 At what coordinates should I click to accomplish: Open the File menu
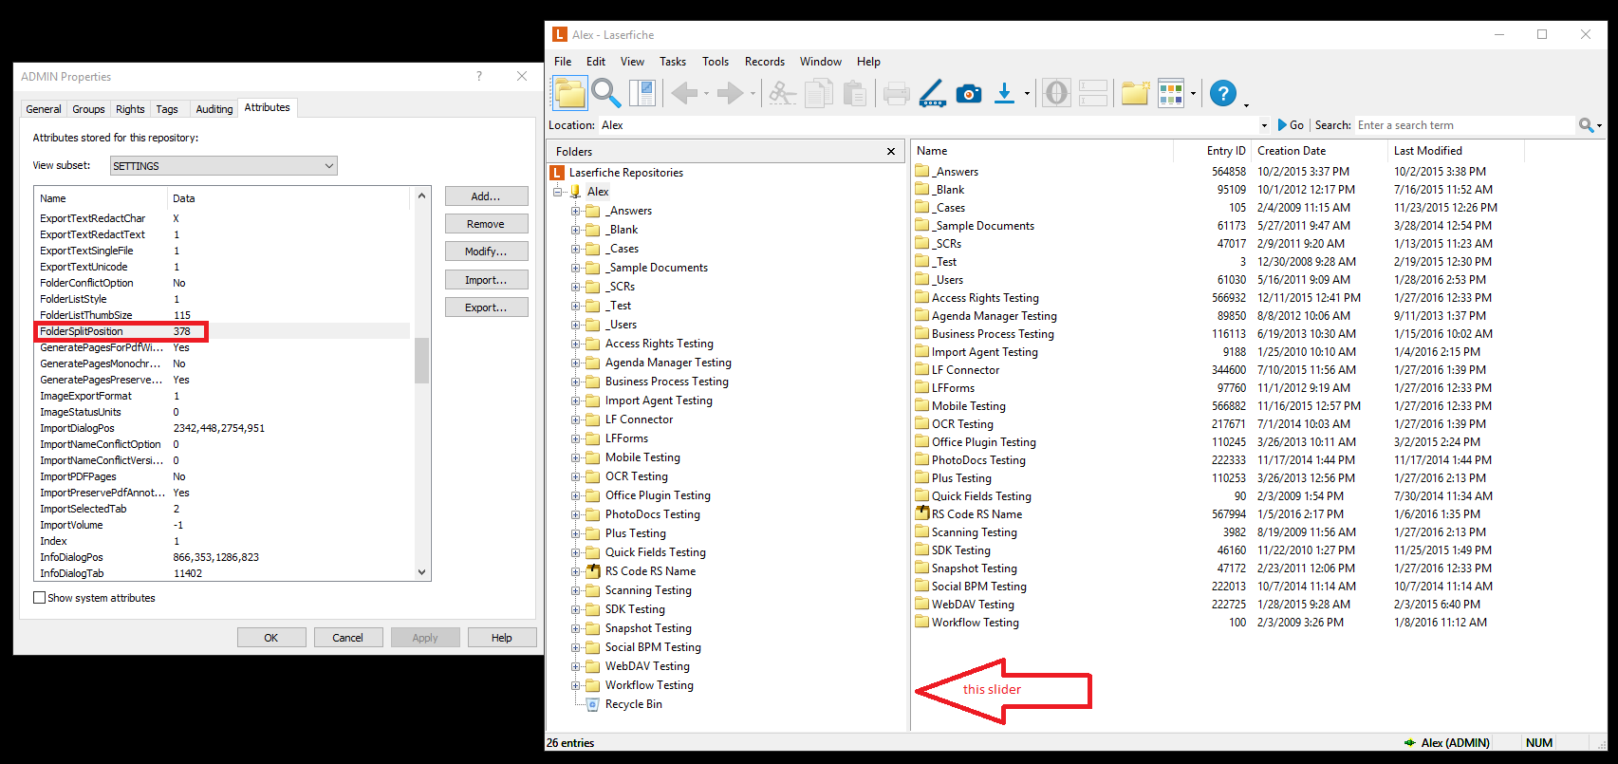click(x=563, y=62)
